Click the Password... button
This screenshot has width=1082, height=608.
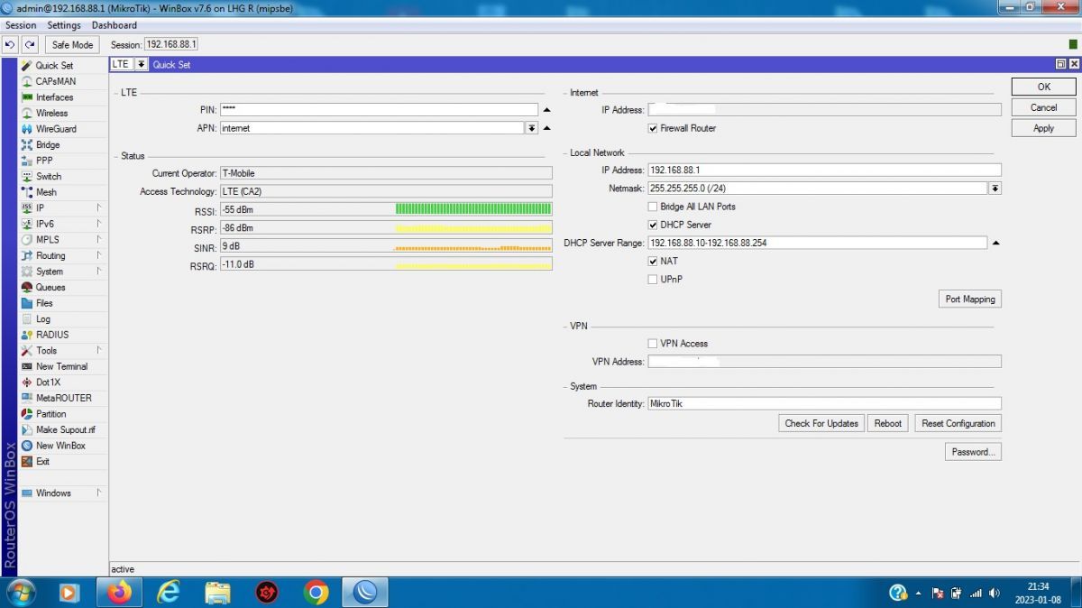[973, 452]
